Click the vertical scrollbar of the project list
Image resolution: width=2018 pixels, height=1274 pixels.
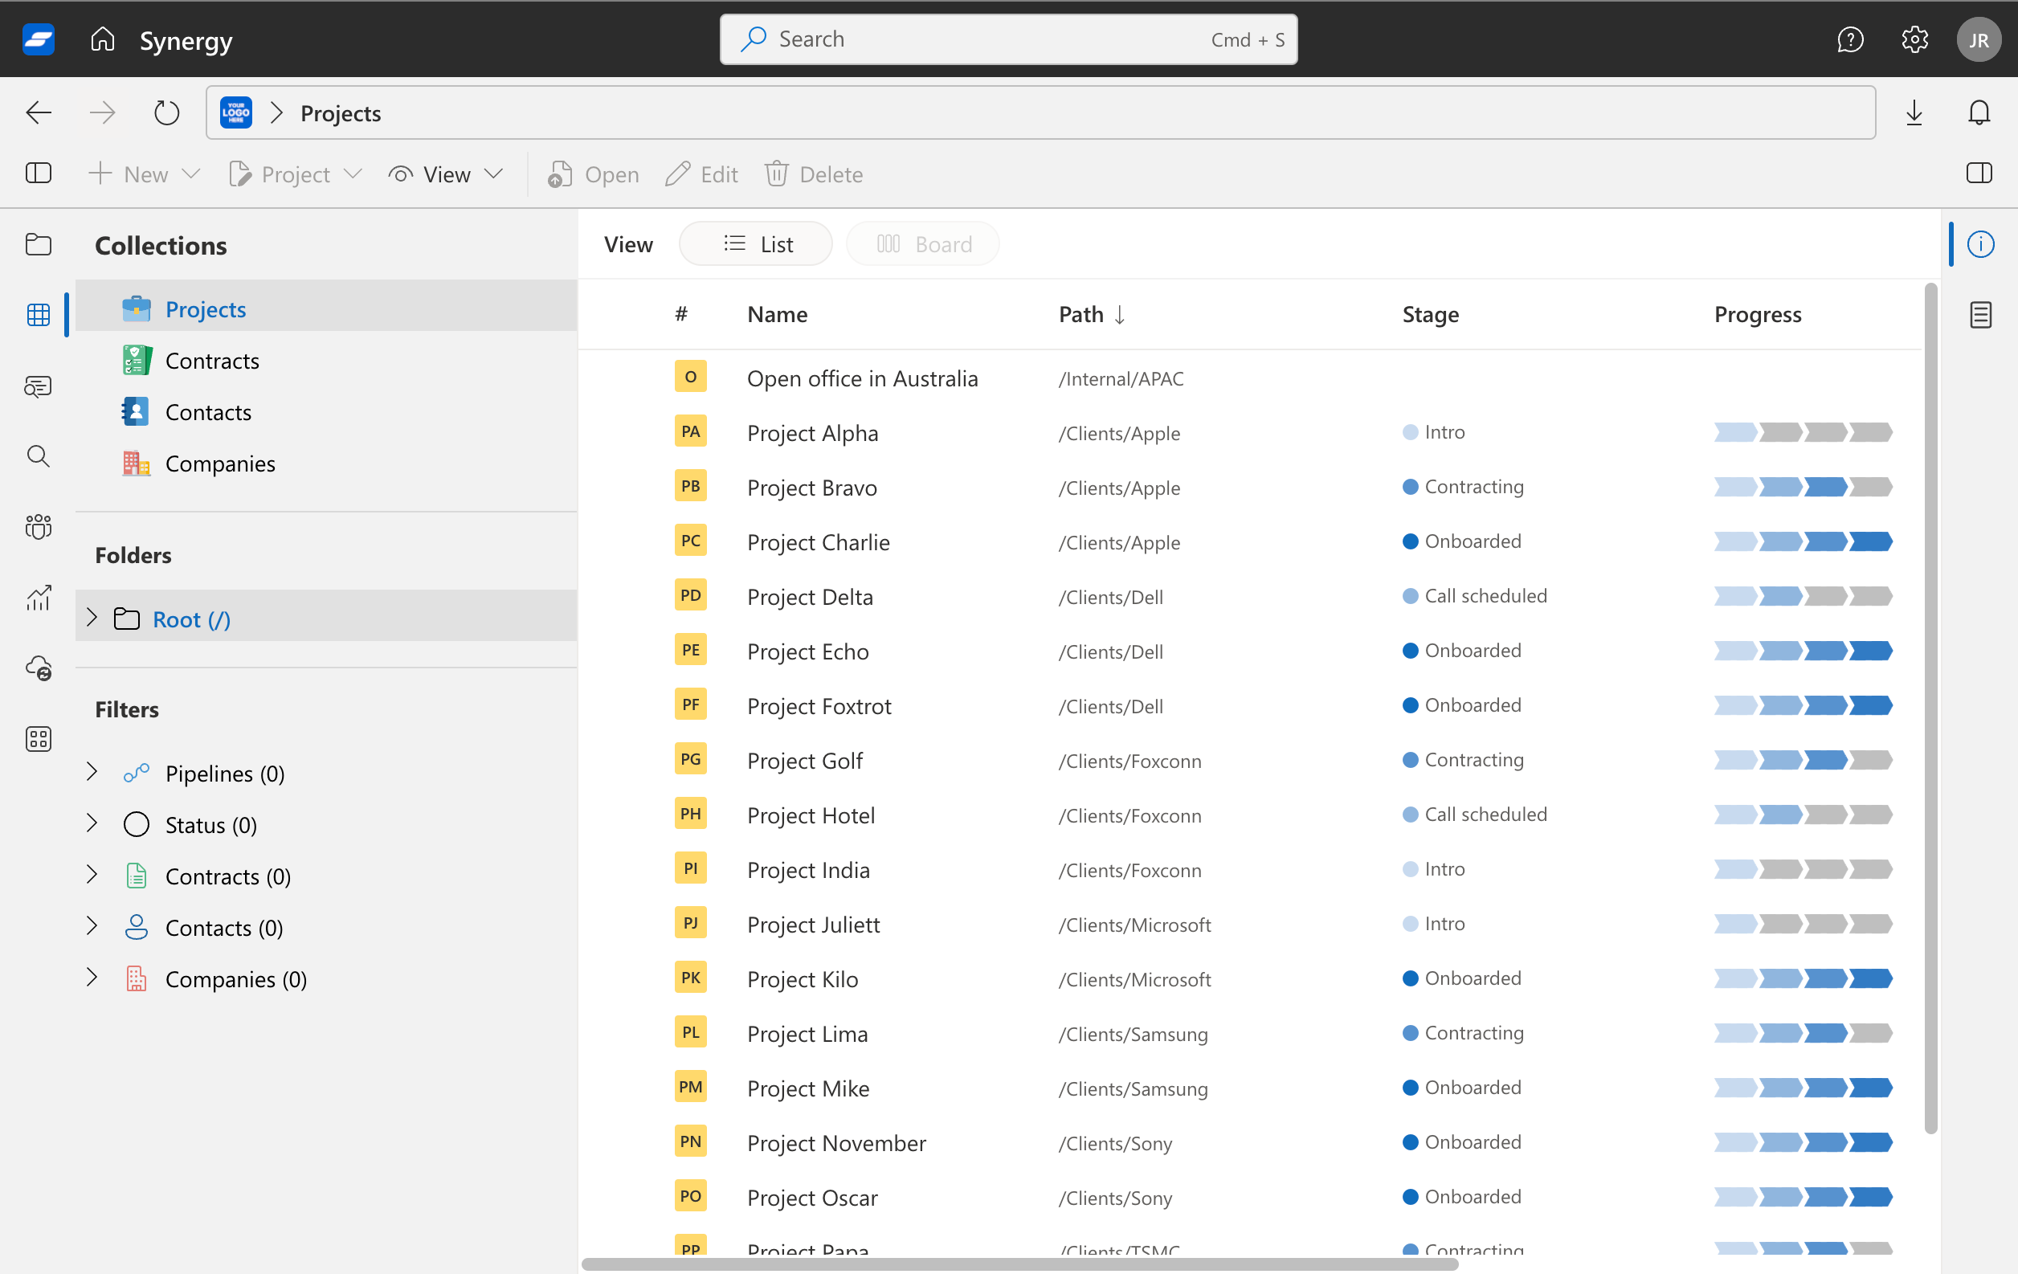[x=1930, y=708]
